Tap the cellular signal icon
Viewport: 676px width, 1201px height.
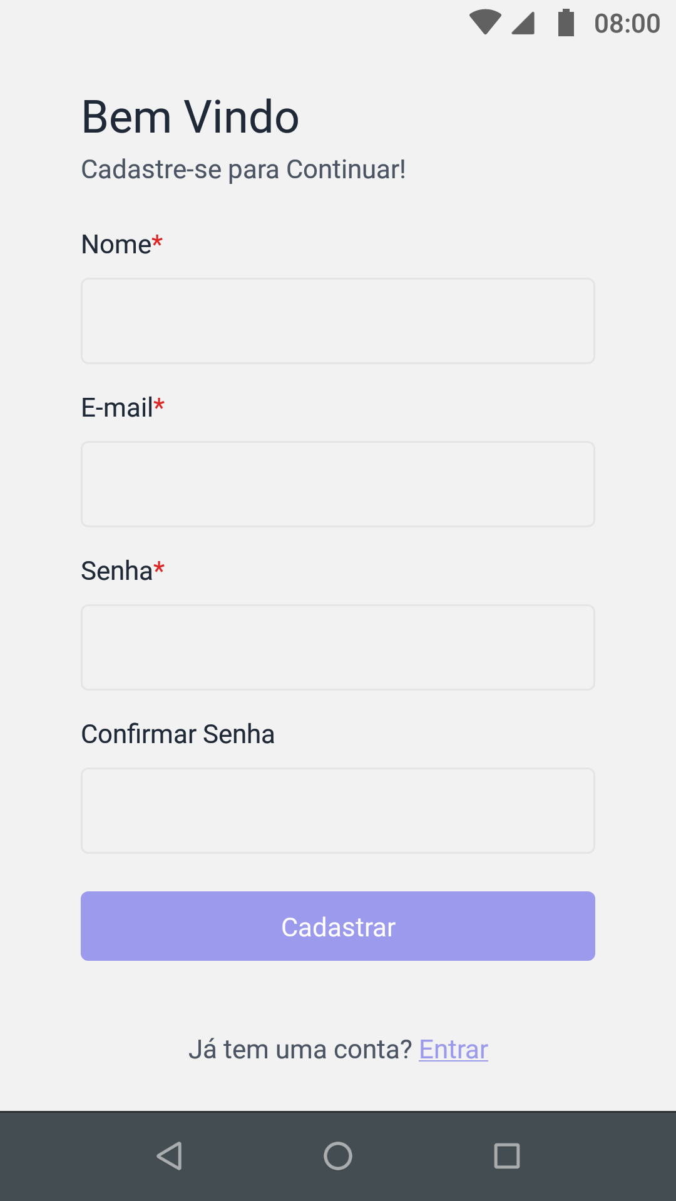pos(523,23)
